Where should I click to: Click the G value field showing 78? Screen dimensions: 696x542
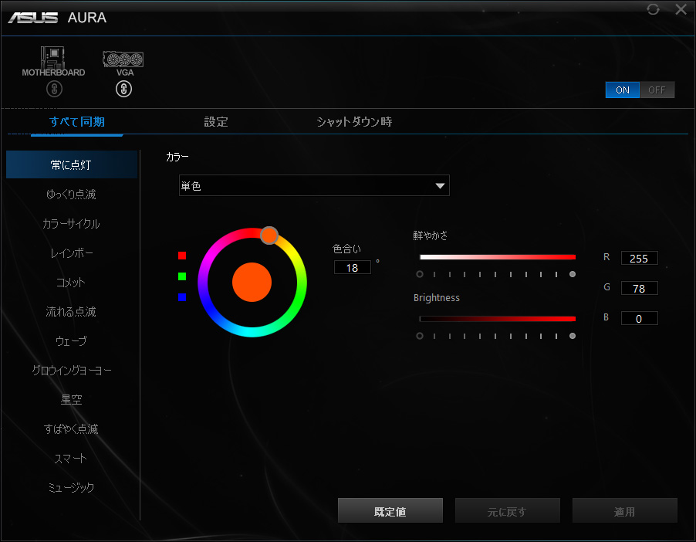[639, 288]
